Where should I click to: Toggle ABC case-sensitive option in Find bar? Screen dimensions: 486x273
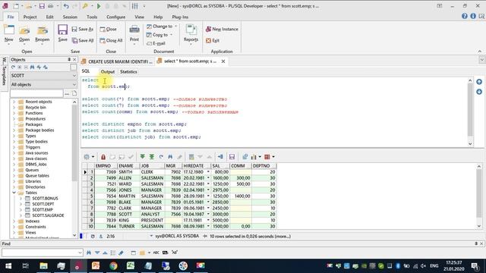(156, 253)
